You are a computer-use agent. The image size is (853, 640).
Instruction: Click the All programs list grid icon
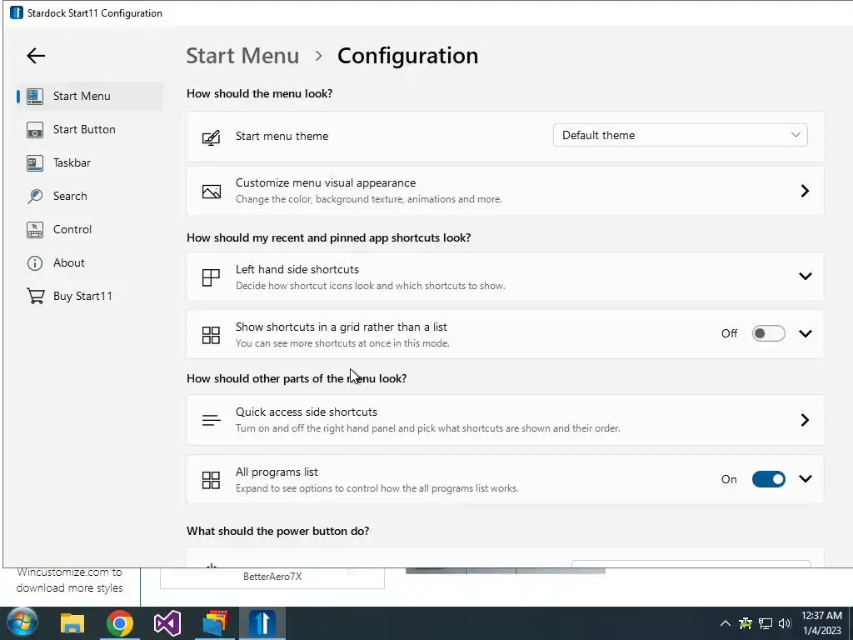(211, 480)
